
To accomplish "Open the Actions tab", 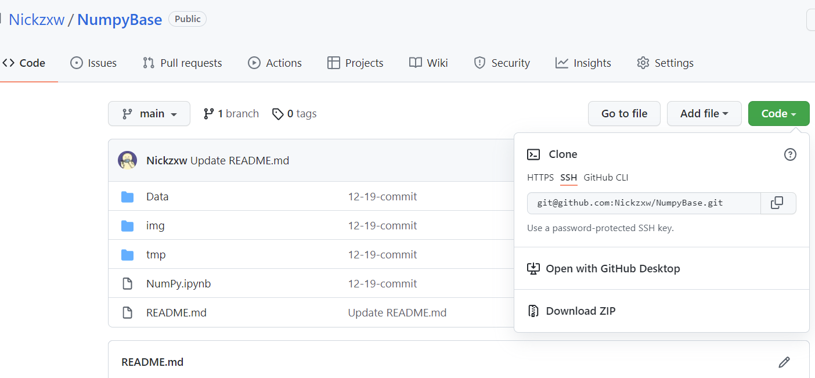I will (x=275, y=63).
